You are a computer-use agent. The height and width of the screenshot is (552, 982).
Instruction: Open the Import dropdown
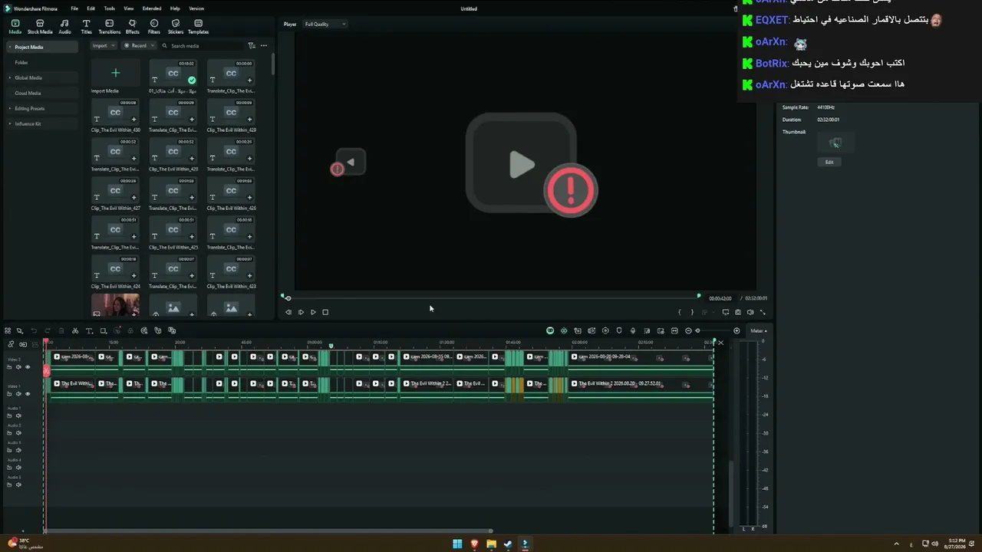[104, 46]
